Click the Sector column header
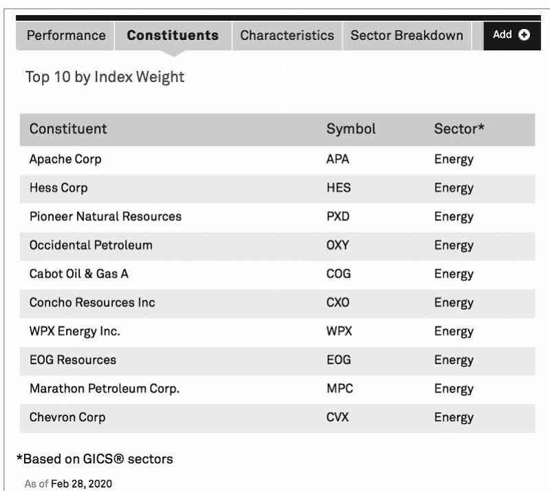This screenshot has height=491, width=550. [459, 129]
